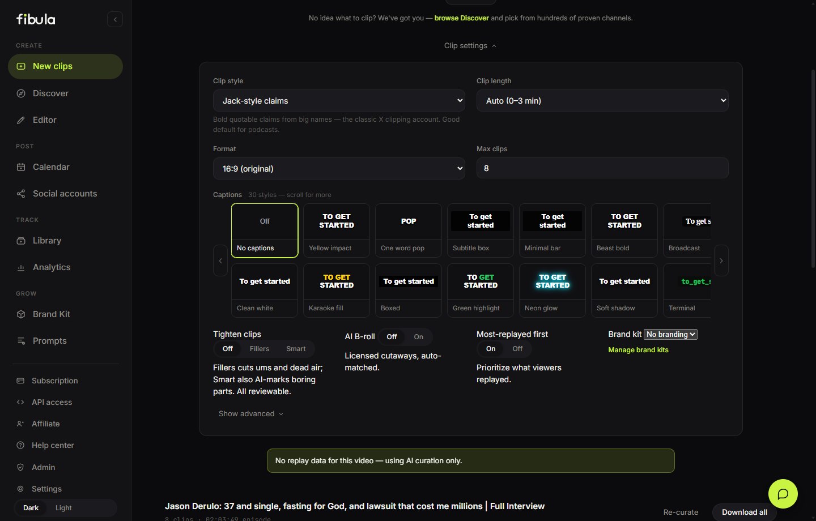Set Tighten clips to Smart
Screen dimensions: 816x521
pos(296,349)
